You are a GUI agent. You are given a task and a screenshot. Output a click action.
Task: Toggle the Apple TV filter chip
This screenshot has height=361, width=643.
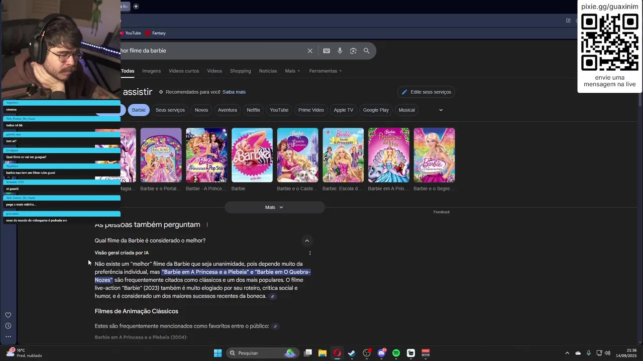pos(344,110)
